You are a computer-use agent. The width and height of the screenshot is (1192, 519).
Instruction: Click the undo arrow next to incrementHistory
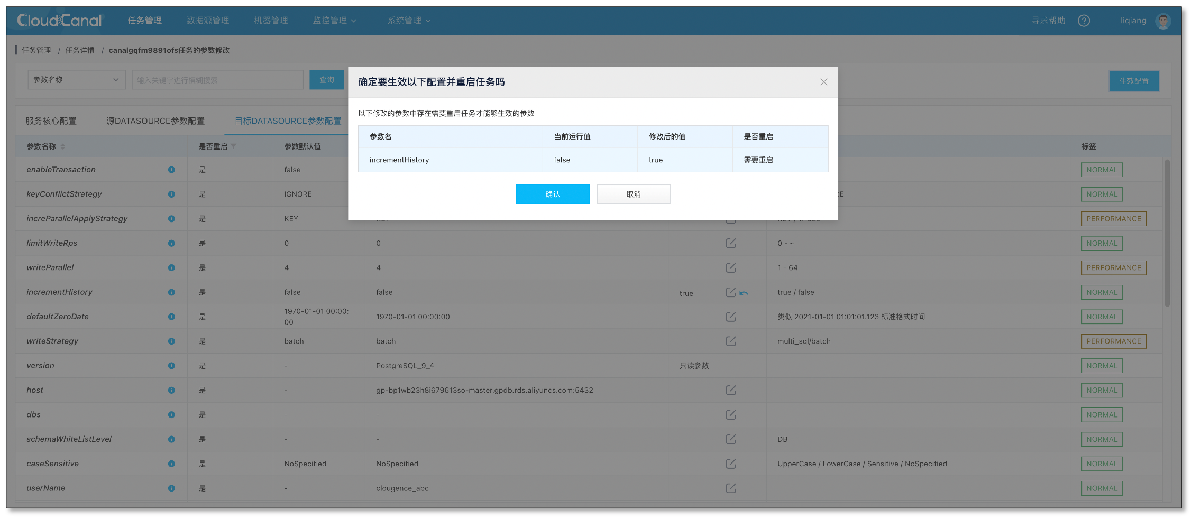(744, 293)
